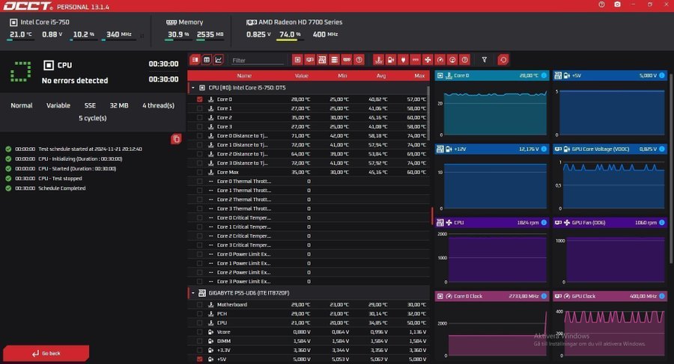Click the Core 0 Clock graph header
The height and width of the screenshot is (364, 674).
tap(492, 296)
